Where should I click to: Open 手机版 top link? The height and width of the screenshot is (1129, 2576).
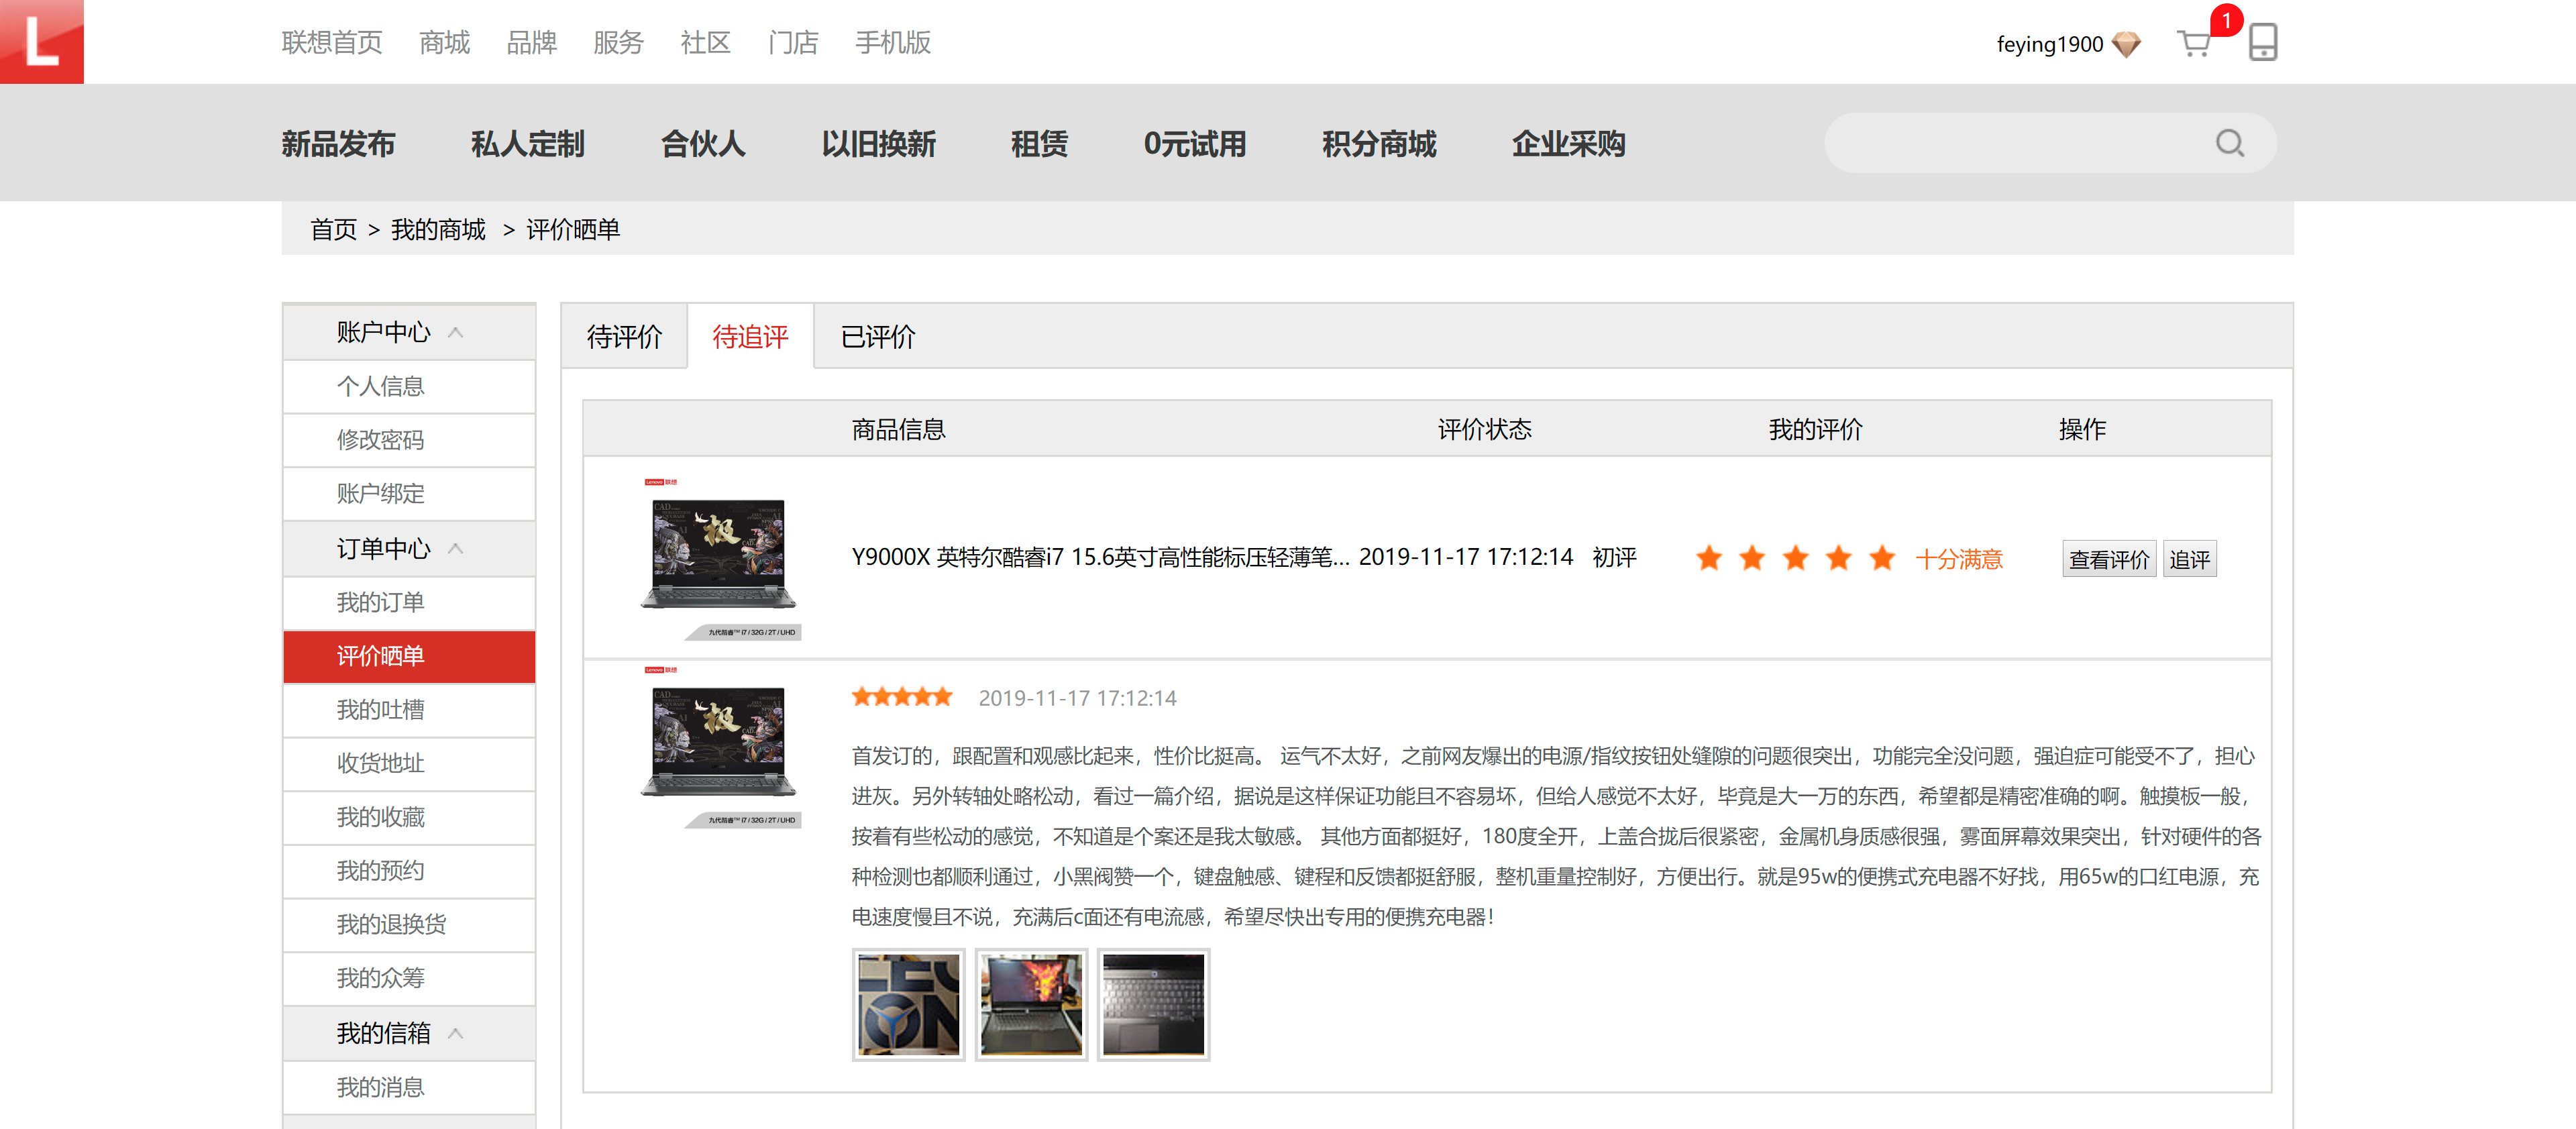coord(893,42)
